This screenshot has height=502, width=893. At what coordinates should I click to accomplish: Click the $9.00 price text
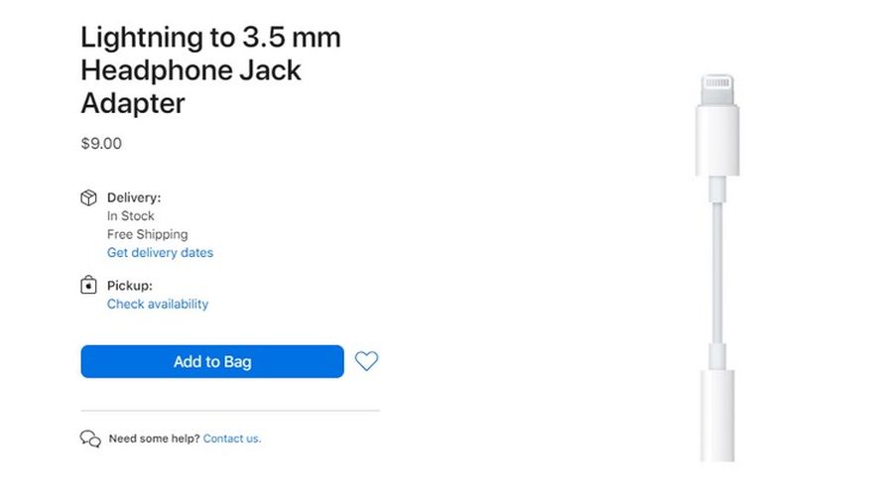101,144
